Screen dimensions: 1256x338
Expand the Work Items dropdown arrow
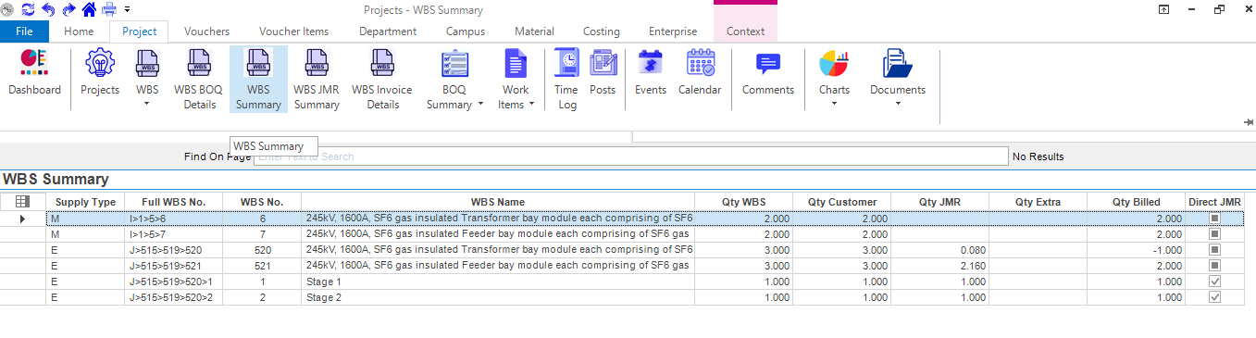tap(531, 105)
